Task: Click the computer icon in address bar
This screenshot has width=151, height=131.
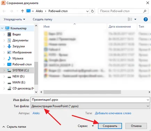Action: pos(29,11)
